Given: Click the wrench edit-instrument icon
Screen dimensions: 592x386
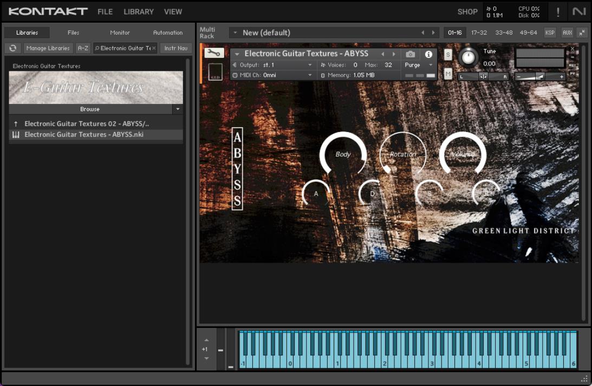Looking at the screenshot, I should point(214,53).
